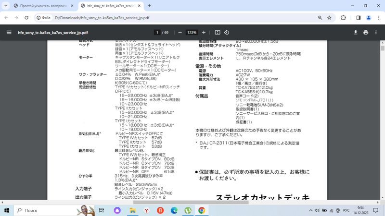This screenshot has height=216, width=385.
Task: Go back in browser history
Action: pos(6,18)
